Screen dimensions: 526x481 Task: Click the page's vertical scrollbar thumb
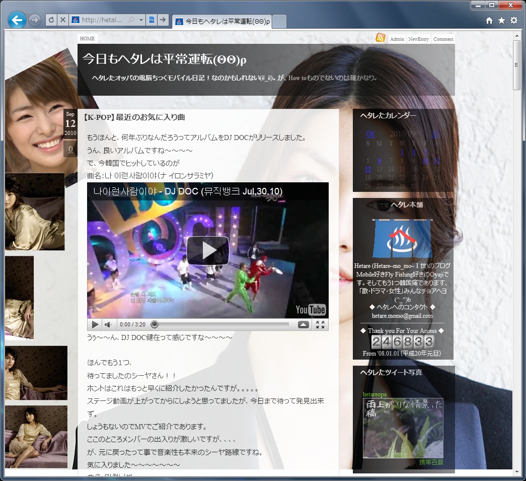516,65
